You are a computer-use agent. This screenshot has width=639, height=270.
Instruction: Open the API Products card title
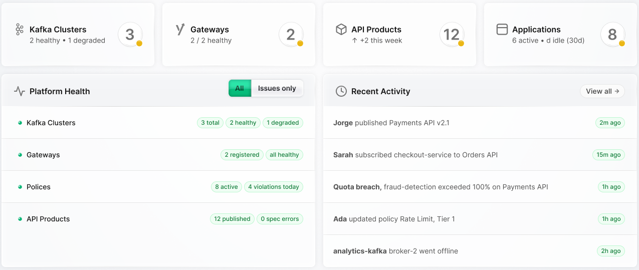click(376, 30)
